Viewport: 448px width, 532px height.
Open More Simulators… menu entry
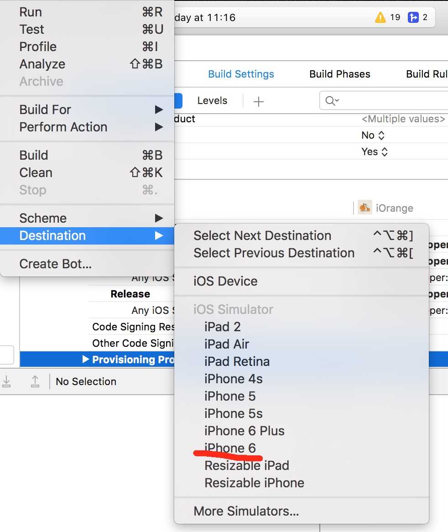246,511
